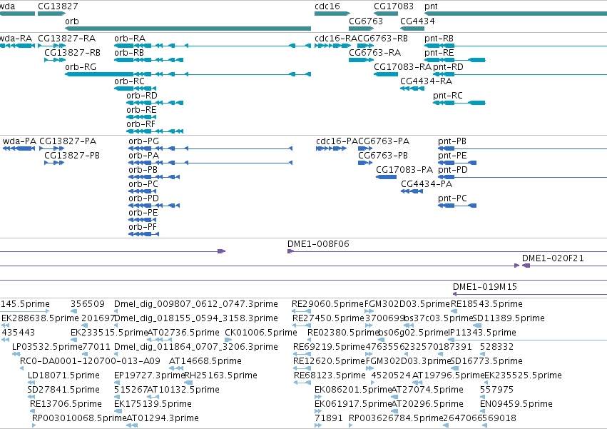The width and height of the screenshot is (607, 429).
Task: Select the RH25163.5prime EST label
Action: point(220,375)
